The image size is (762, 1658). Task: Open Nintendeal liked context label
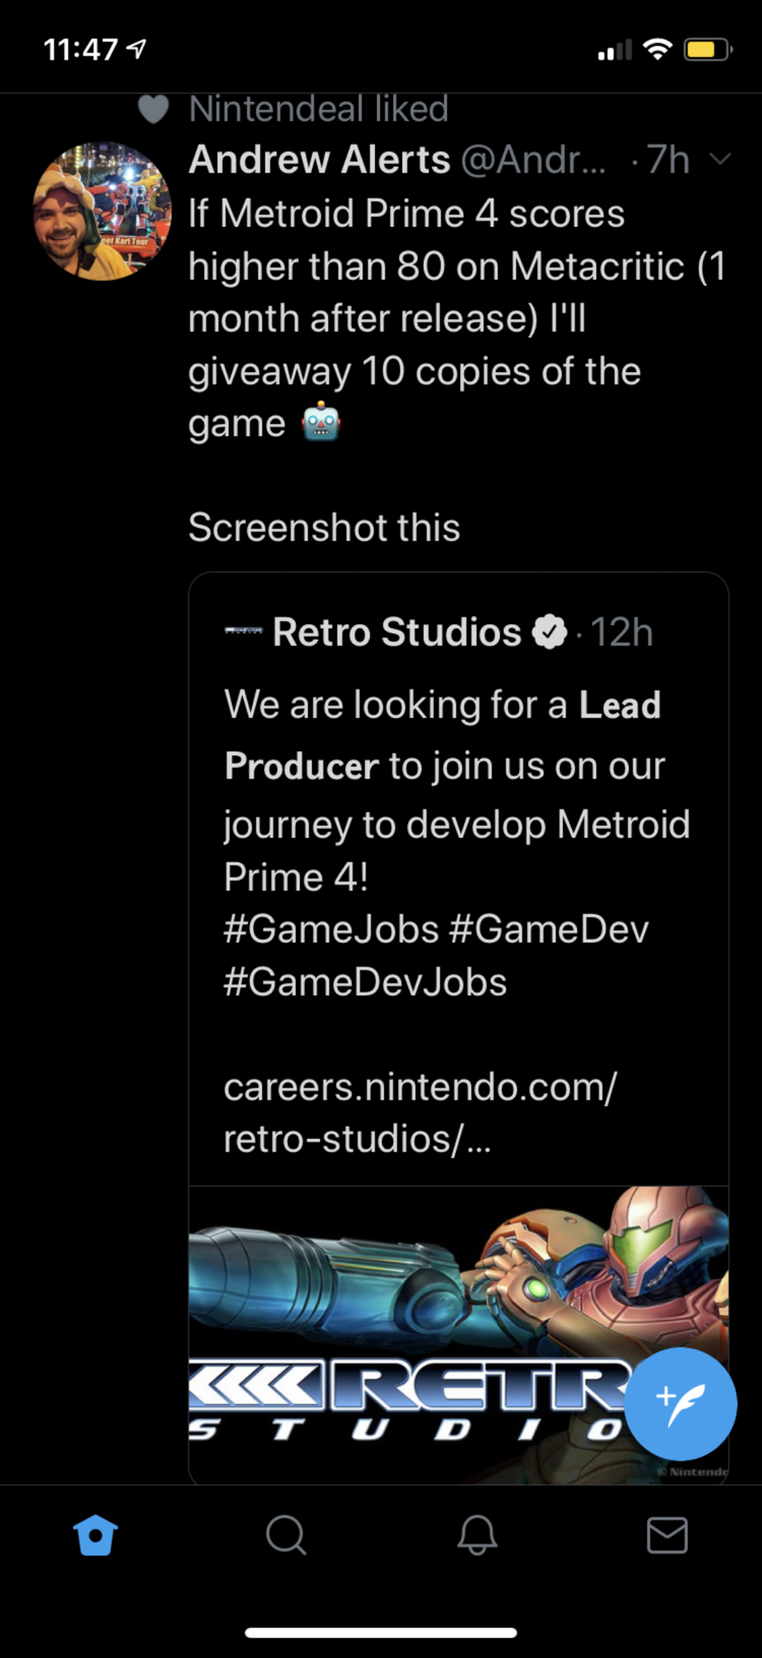318,109
